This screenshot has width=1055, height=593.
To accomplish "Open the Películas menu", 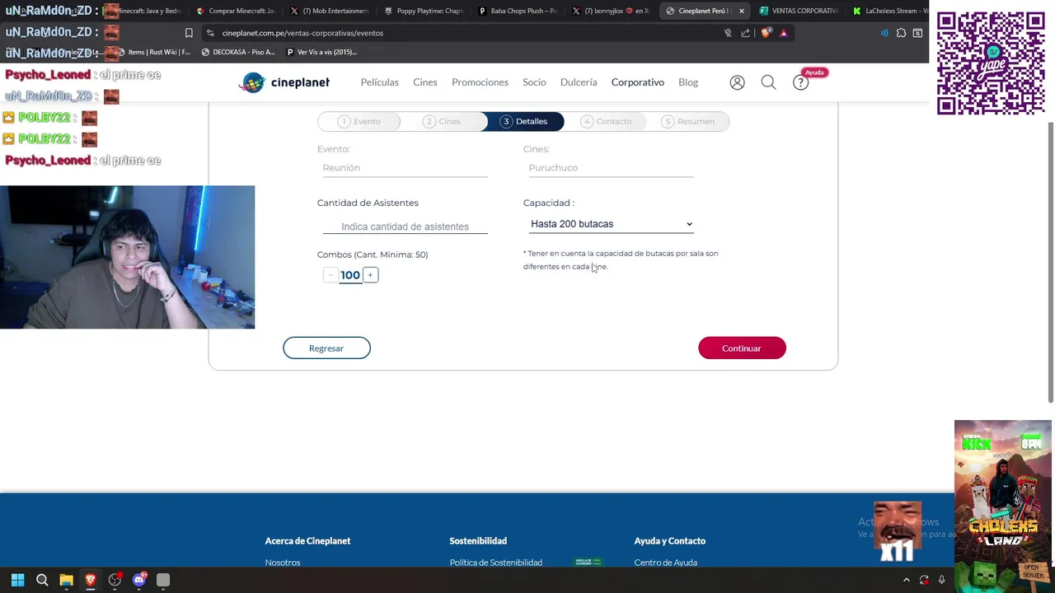I will tap(379, 82).
